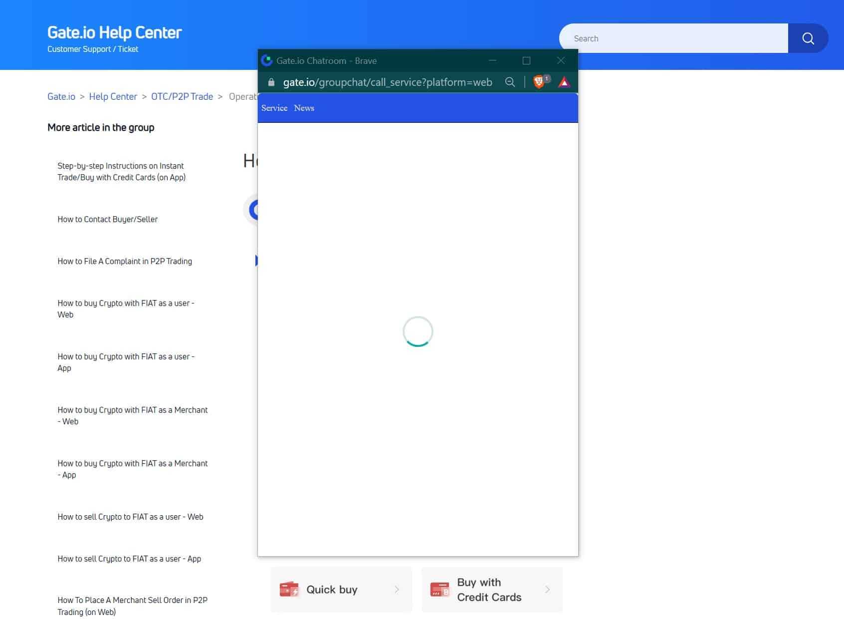Expand the Buy with Credit Cards chevron

[x=547, y=590]
